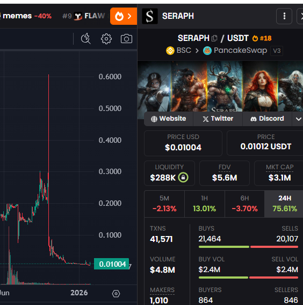Click the SERAPH logo thumbnail

point(150,16)
